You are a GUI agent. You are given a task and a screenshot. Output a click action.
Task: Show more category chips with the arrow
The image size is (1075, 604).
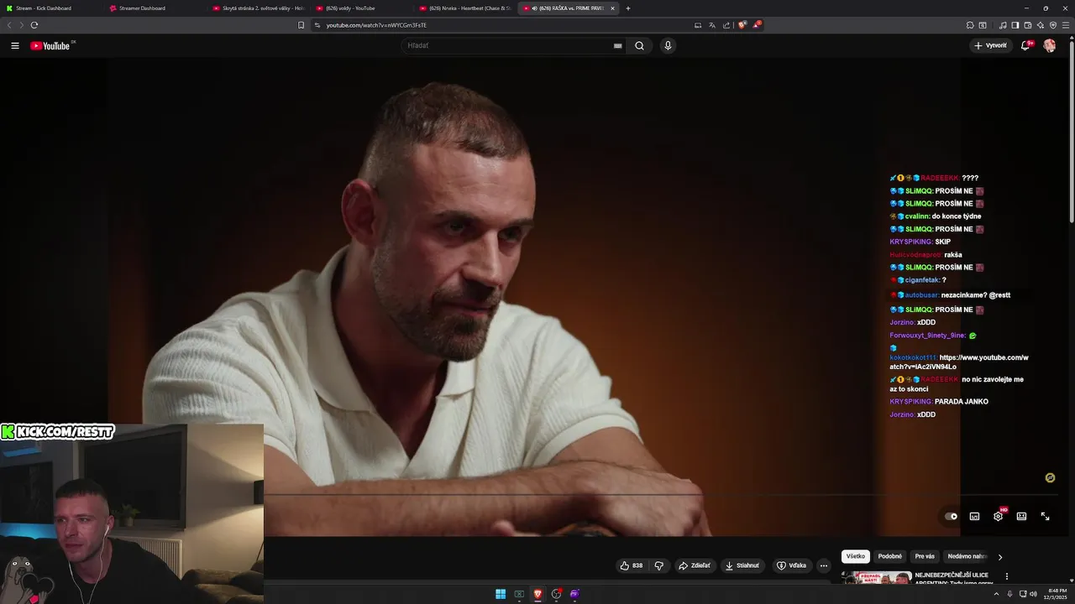[999, 556]
